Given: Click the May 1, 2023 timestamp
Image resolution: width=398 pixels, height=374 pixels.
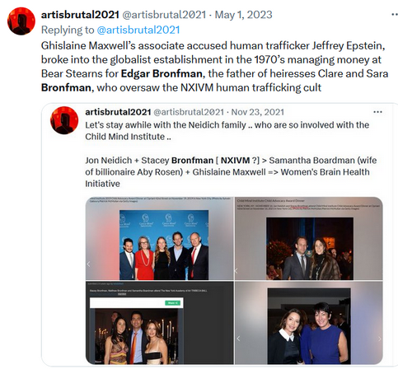Looking at the screenshot, I should click(x=243, y=15).
